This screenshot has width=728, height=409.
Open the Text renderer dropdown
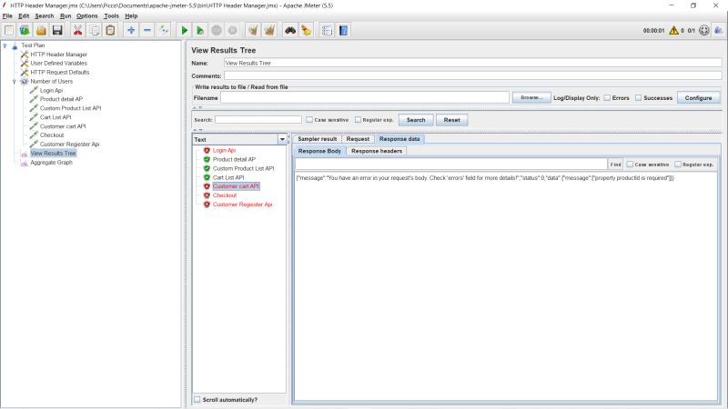tap(282, 139)
